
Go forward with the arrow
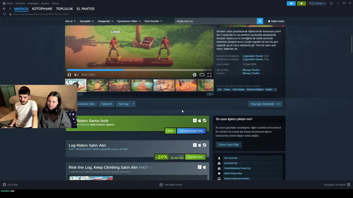pyautogui.click(x=10, y=9)
